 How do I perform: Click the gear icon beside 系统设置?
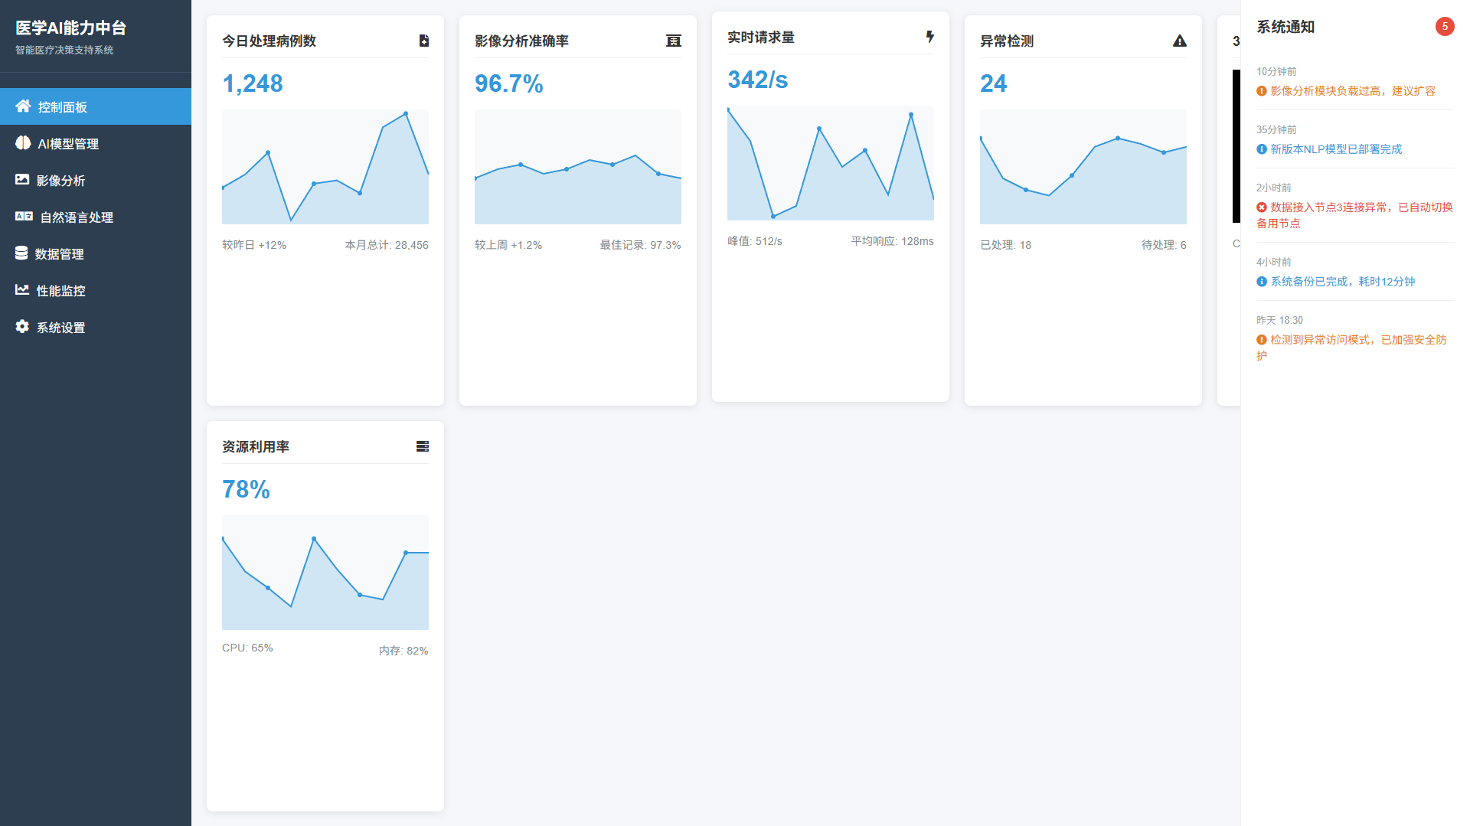click(22, 327)
